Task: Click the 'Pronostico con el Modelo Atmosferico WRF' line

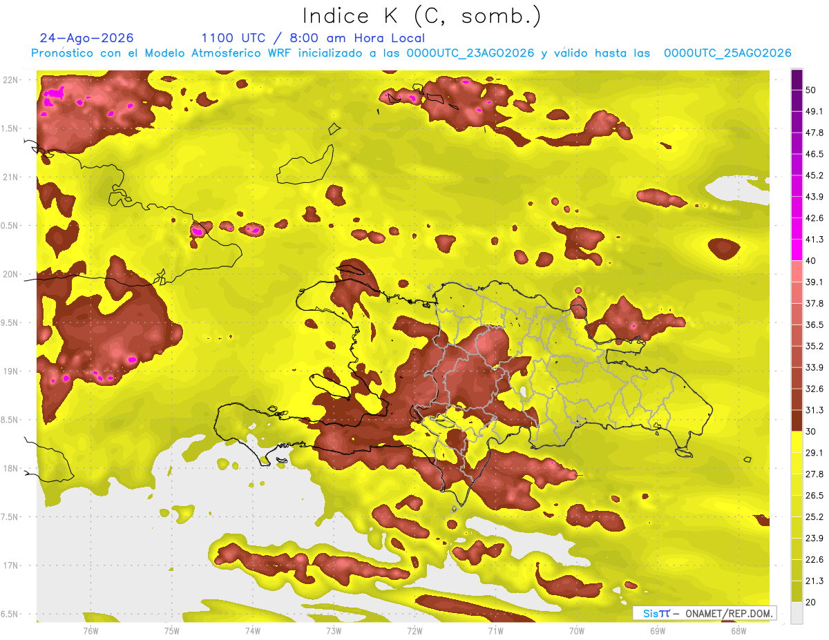Action: tap(411, 53)
